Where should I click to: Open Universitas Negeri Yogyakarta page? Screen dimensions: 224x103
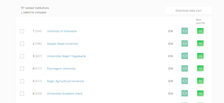[66, 56]
